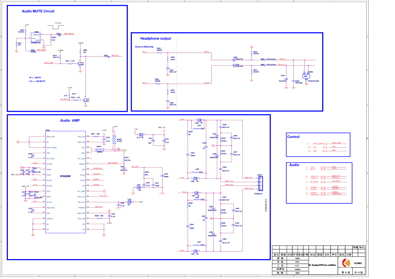395x279 pixels.
Task: Click the sheet title Speaker/HP/Line out/Mute
Action: coord(322,265)
